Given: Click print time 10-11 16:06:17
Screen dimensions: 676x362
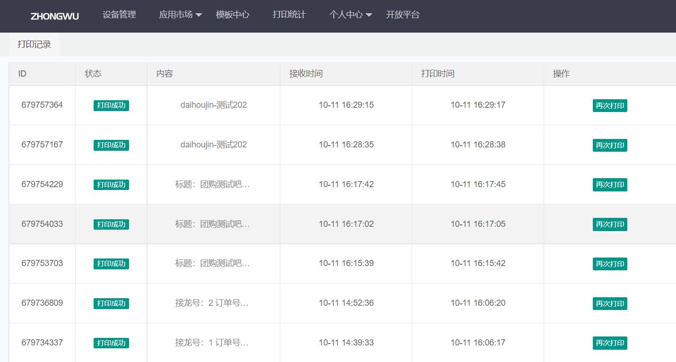Looking at the screenshot, I should point(478,343).
